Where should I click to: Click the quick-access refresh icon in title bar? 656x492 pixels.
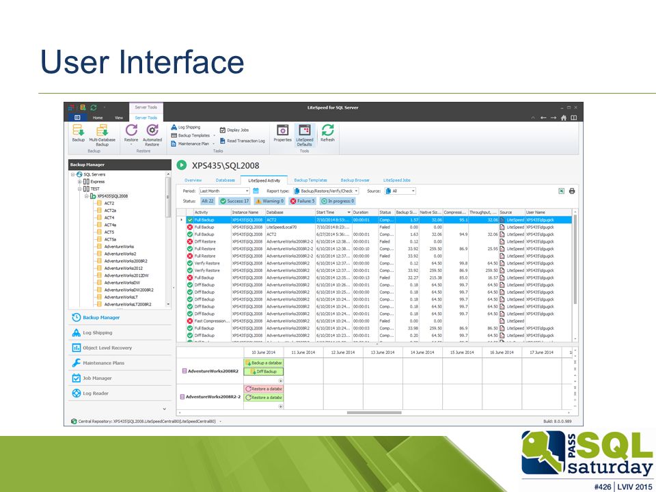(x=94, y=107)
